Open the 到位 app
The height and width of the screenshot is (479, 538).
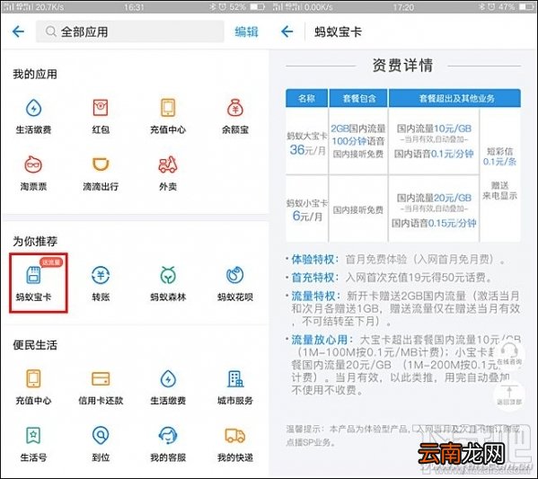point(101,444)
